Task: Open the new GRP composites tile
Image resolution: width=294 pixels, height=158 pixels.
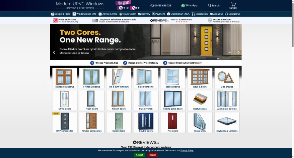Action: tap(65, 123)
